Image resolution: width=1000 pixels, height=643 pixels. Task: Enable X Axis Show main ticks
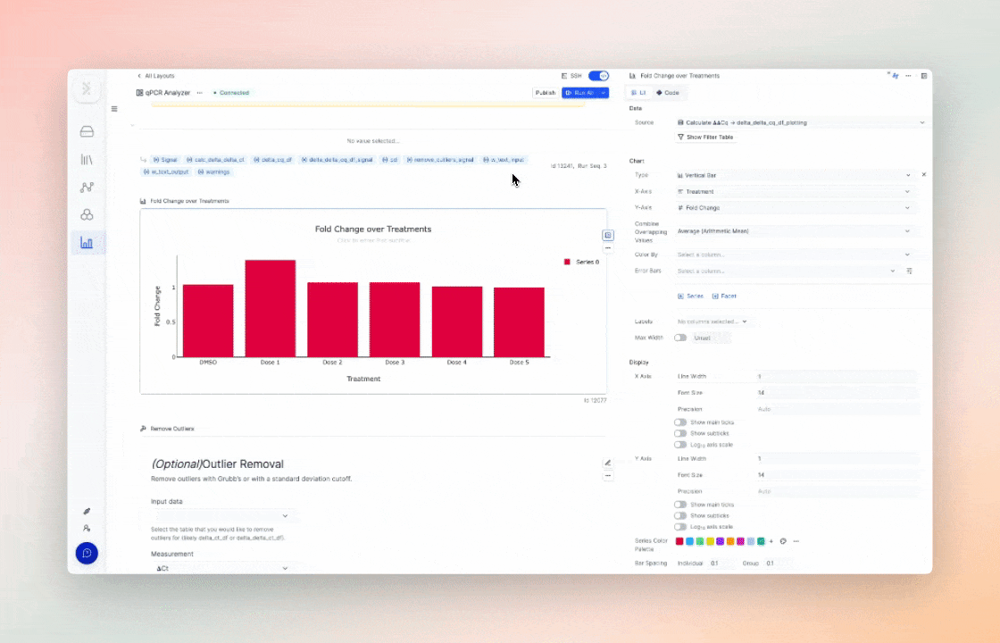680,422
